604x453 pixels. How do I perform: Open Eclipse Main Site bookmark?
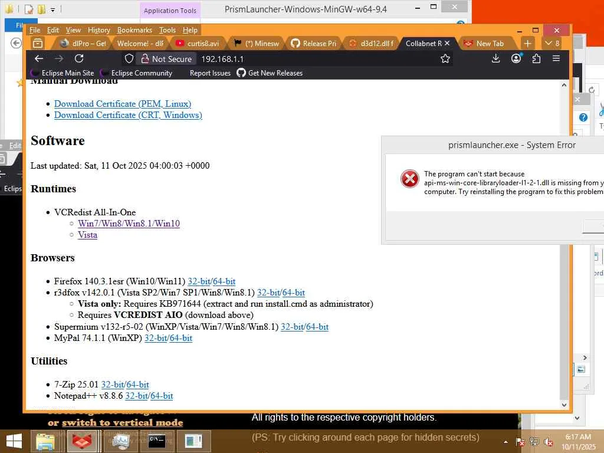click(63, 73)
